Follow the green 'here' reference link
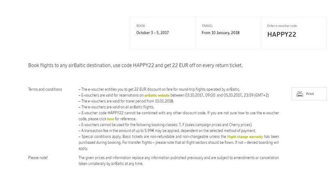 [x=110, y=119]
